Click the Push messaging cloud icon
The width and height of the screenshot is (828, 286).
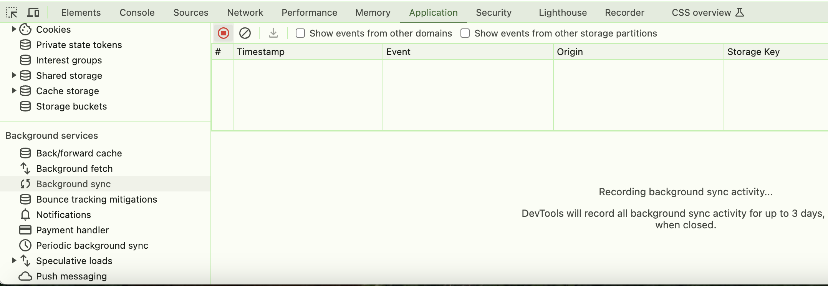25,276
